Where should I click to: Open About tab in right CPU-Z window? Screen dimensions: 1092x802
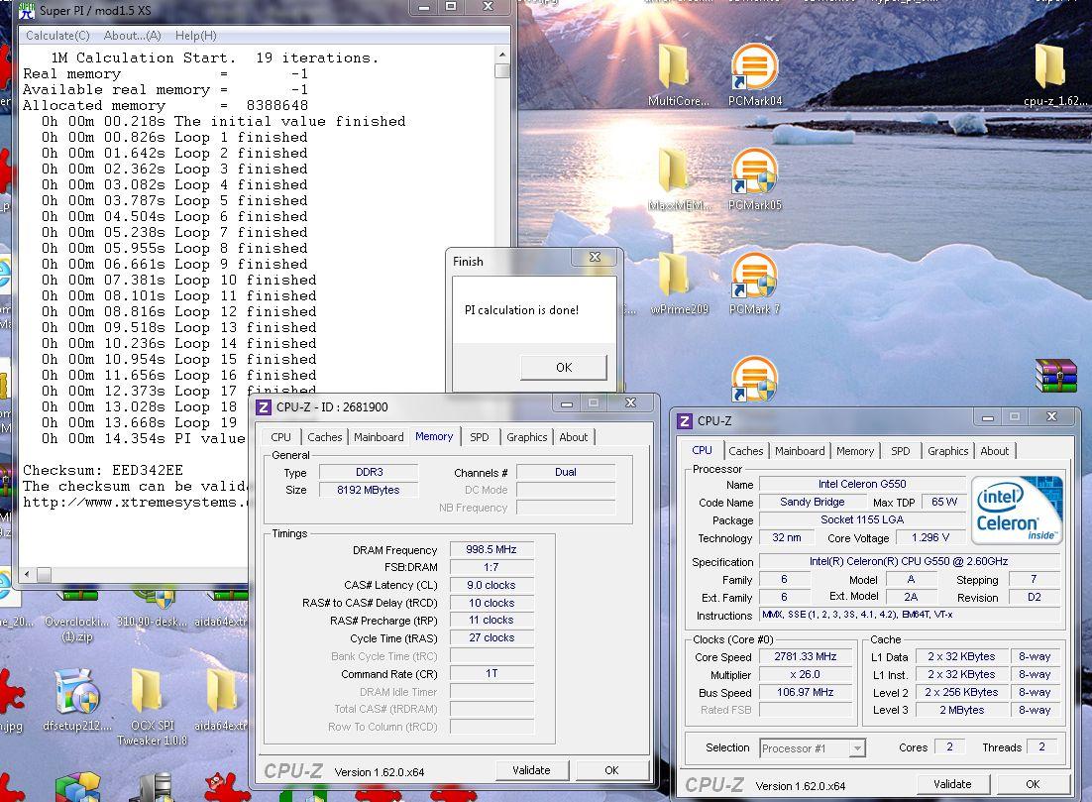click(995, 451)
